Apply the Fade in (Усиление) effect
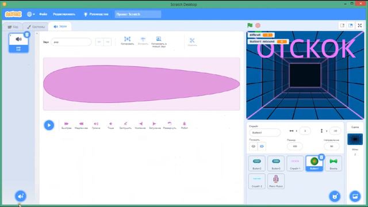This screenshot has width=368, height=207. tap(140, 125)
